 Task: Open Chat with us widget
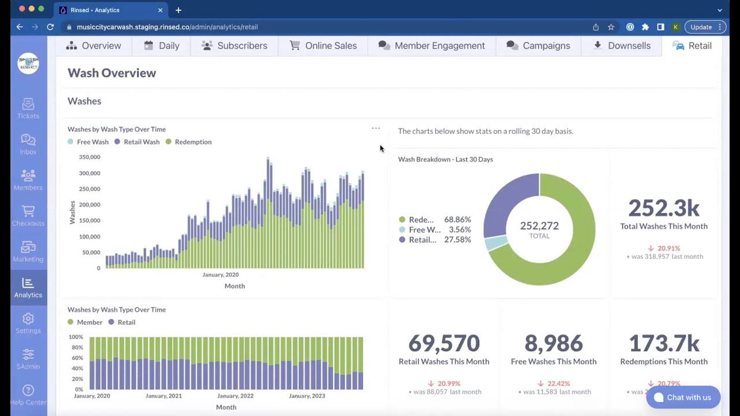pos(683,398)
